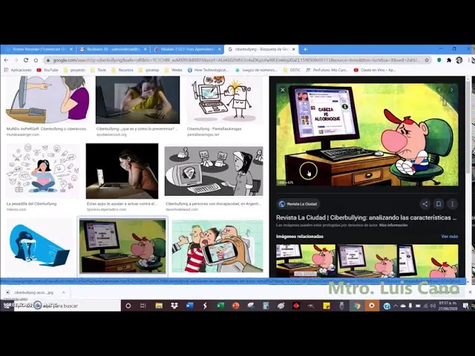Screen dimensions: 475x356
Task: Open the Chrome profile avatar
Action: click(x=459, y=60)
